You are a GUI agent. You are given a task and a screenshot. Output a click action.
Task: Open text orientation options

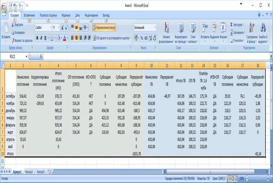[86, 28]
